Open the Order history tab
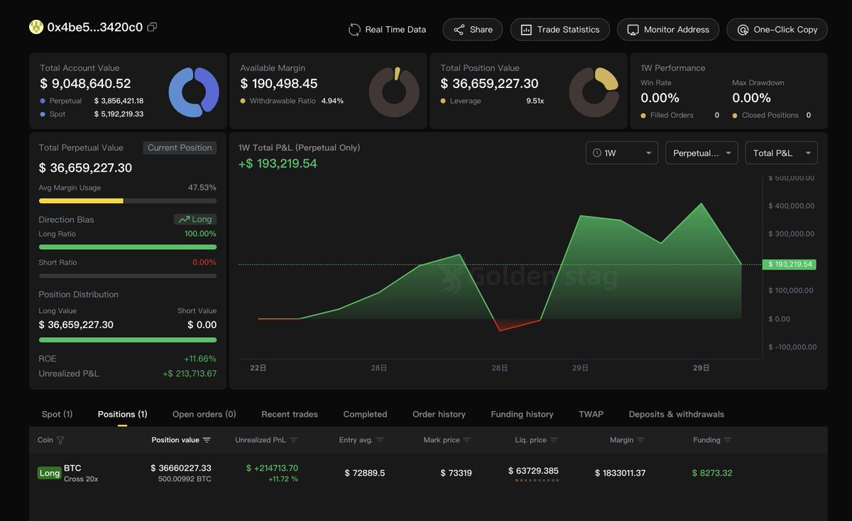 coord(439,414)
